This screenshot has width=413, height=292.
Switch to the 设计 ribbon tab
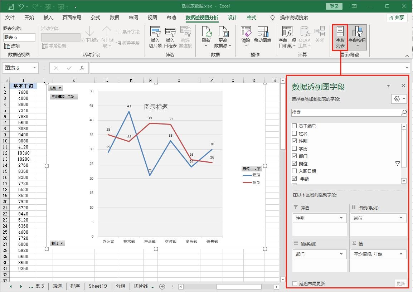233,18
